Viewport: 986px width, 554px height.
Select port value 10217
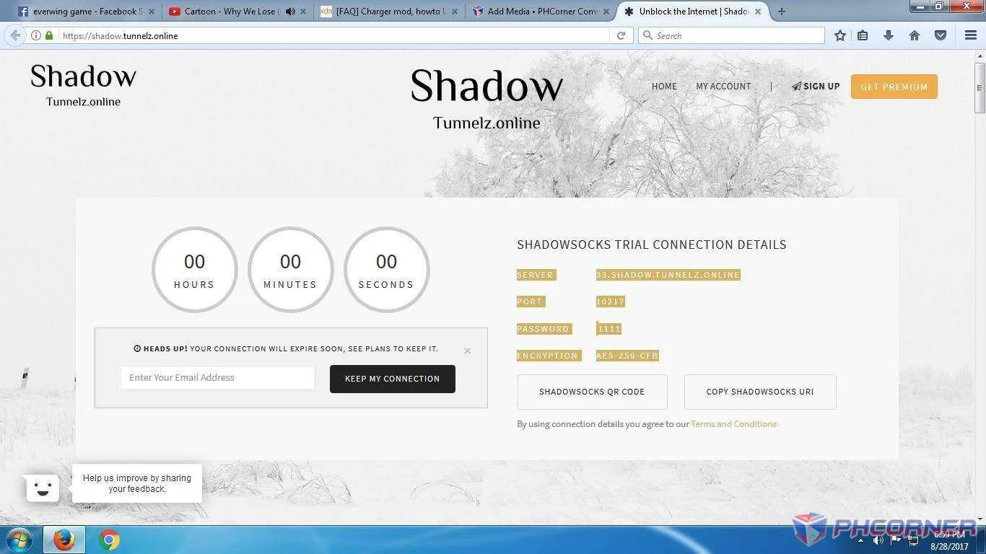pyautogui.click(x=610, y=302)
